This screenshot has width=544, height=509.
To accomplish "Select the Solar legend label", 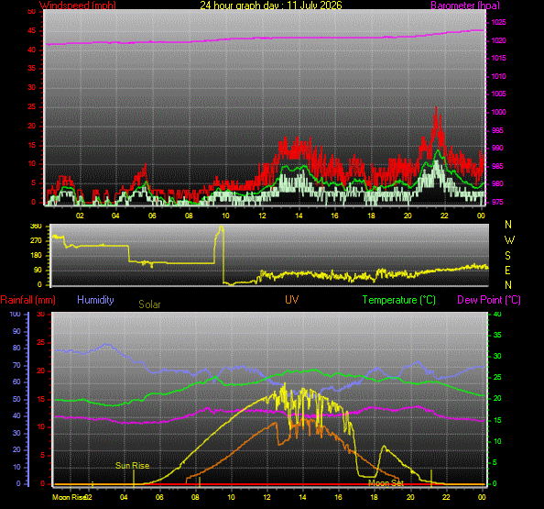I will tap(149, 304).
